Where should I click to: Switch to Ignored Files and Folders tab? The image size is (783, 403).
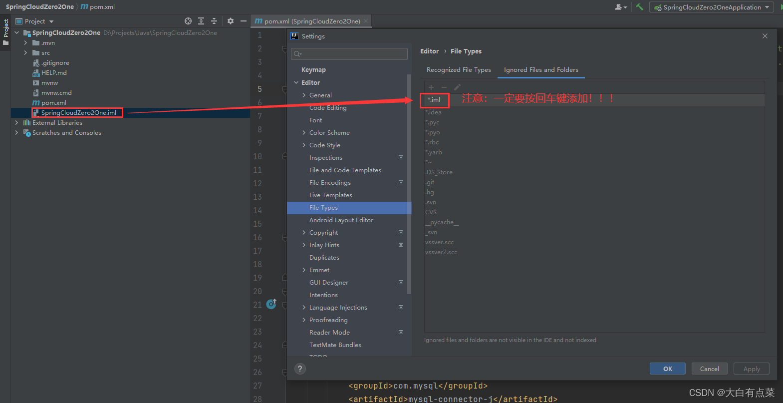pos(541,70)
